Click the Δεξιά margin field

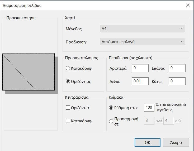pyautogui.click(x=140, y=81)
